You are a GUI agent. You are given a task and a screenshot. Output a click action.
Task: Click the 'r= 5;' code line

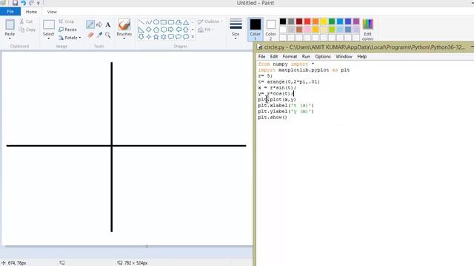coord(265,75)
